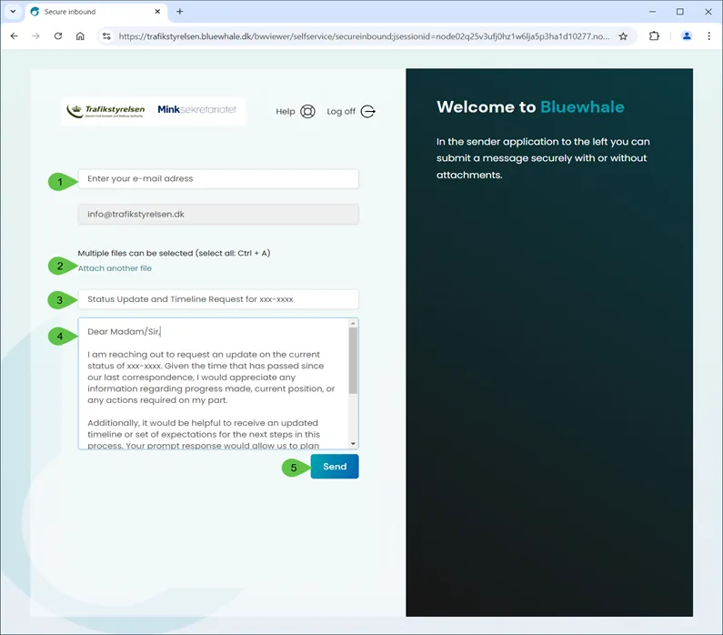Open a new browser tab

[180, 12]
